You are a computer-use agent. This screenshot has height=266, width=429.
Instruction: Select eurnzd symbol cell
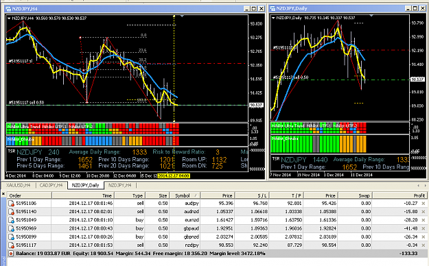pyautogui.click(x=192, y=220)
